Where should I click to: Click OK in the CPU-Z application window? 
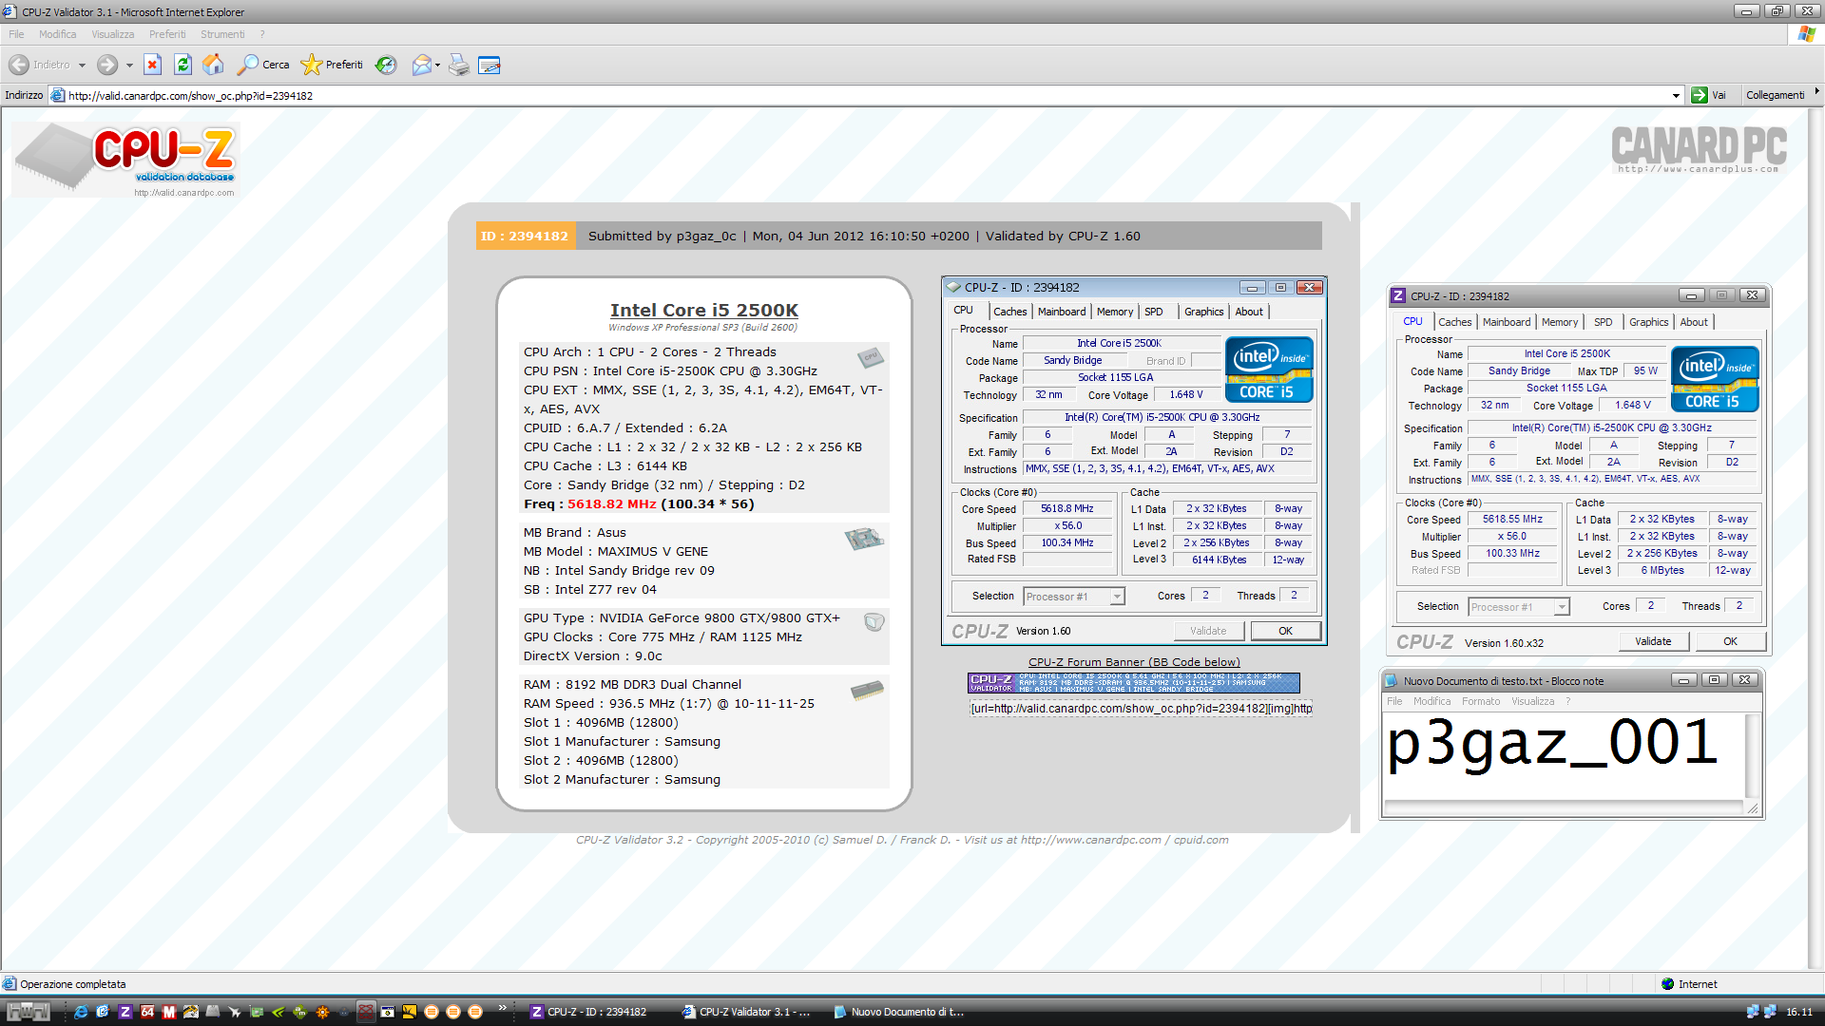coord(1730,641)
